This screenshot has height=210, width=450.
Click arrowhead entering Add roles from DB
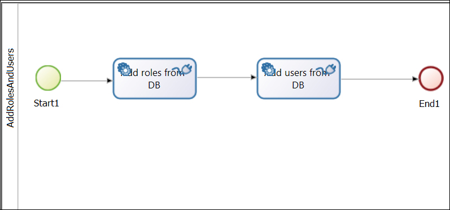110,81
